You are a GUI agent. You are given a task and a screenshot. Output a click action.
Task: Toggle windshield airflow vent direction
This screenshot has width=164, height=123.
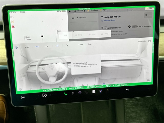pyautogui.click(x=47, y=46)
